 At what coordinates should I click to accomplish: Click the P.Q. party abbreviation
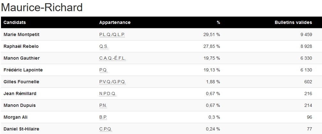click(x=103, y=70)
